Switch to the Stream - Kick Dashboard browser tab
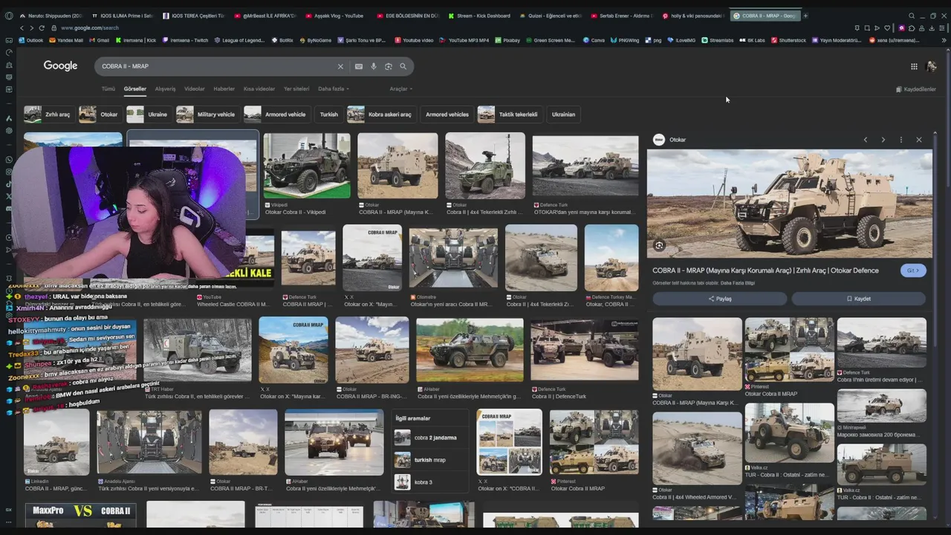Viewport: 951px width, 535px height. pos(479,16)
